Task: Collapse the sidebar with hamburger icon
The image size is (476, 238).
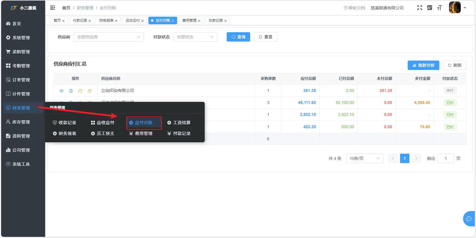Action: [52, 8]
